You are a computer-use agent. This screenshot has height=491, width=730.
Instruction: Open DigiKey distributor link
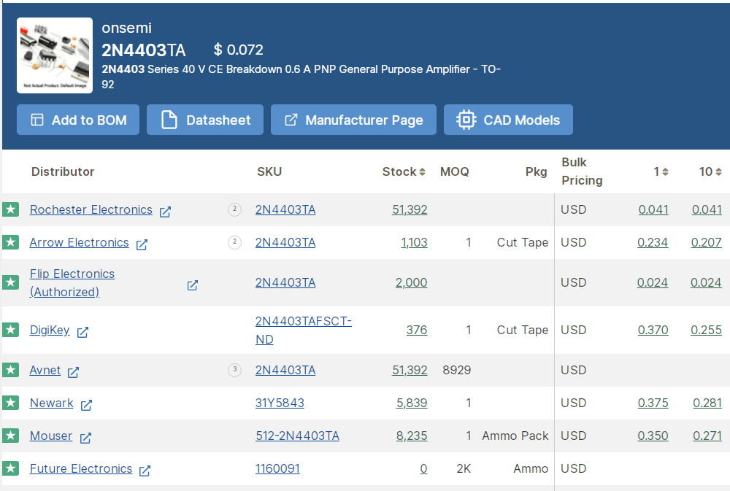tap(50, 330)
